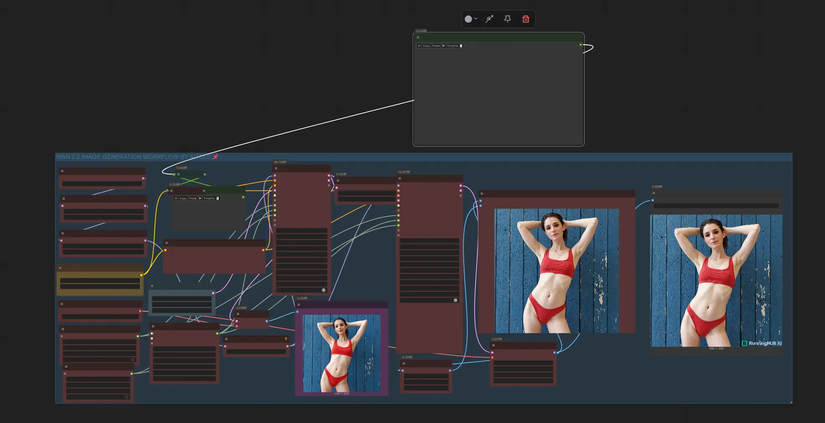The image size is (825, 423).
Task: Collapse the top selected green node
Action: pos(418,38)
